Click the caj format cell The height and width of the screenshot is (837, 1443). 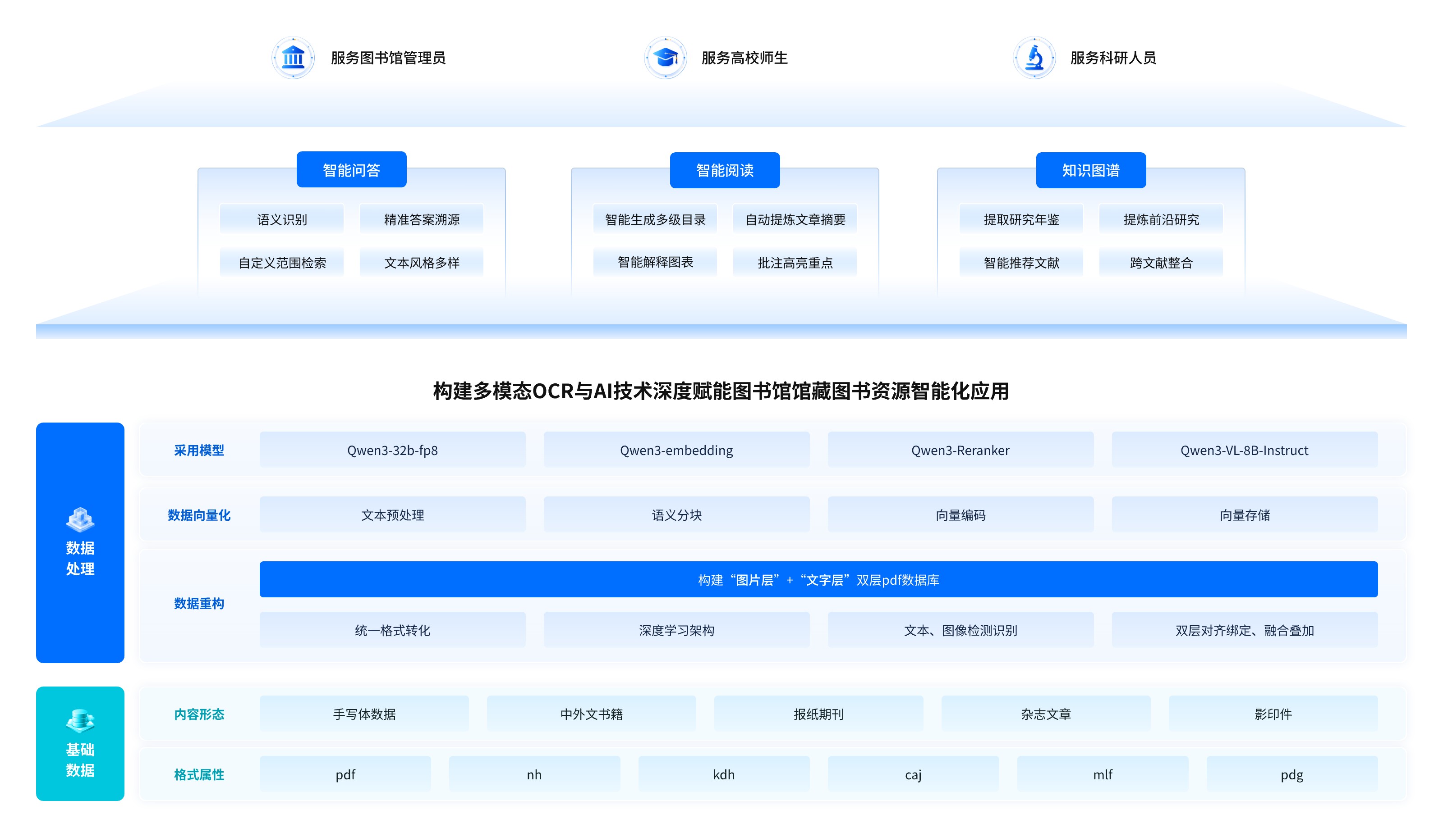pos(913,774)
